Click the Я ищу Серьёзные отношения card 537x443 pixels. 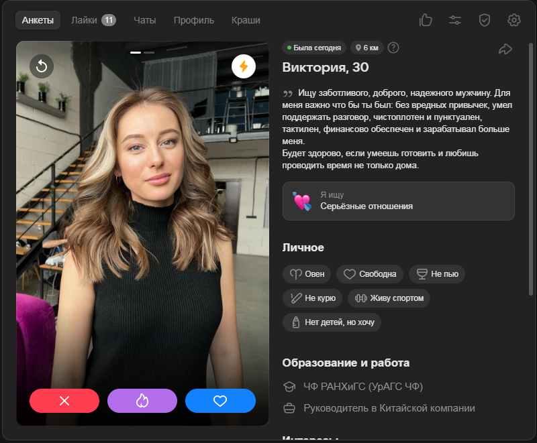398,201
